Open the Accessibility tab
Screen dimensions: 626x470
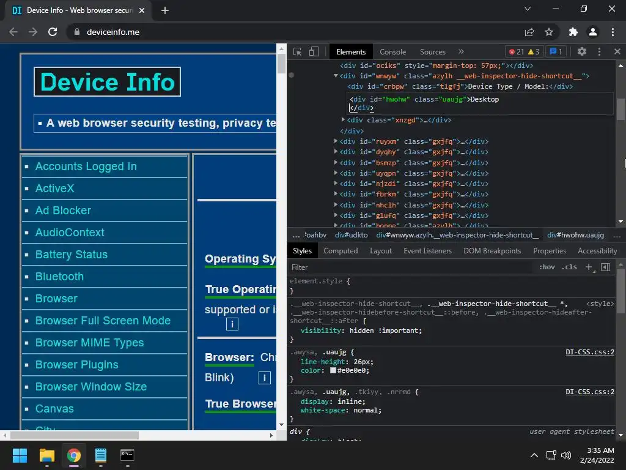(x=597, y=251)
